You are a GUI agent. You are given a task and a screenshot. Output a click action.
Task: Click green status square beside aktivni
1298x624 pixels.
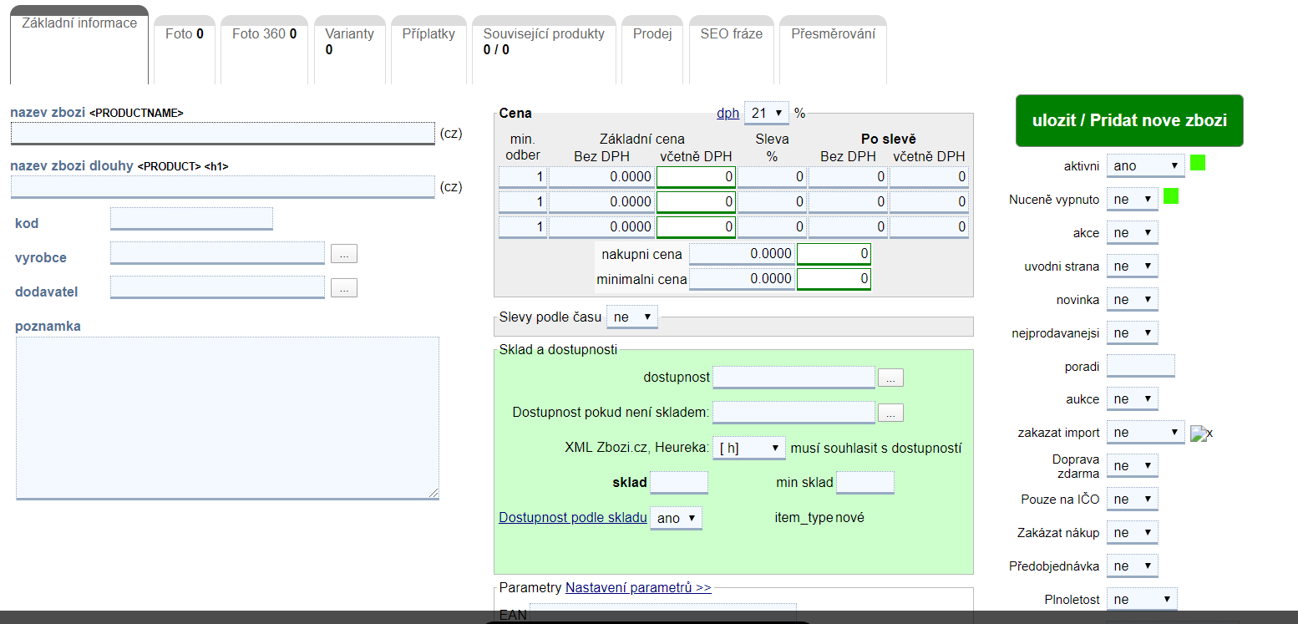tap(1198, 163)
